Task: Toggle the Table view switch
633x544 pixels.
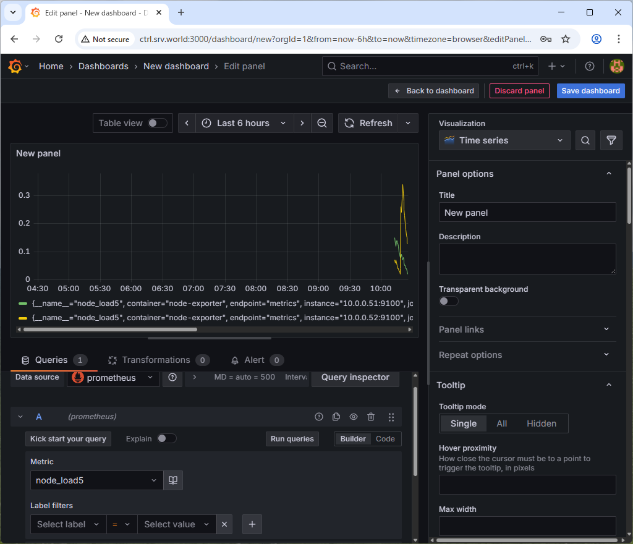Action: (x=158, y=123)
